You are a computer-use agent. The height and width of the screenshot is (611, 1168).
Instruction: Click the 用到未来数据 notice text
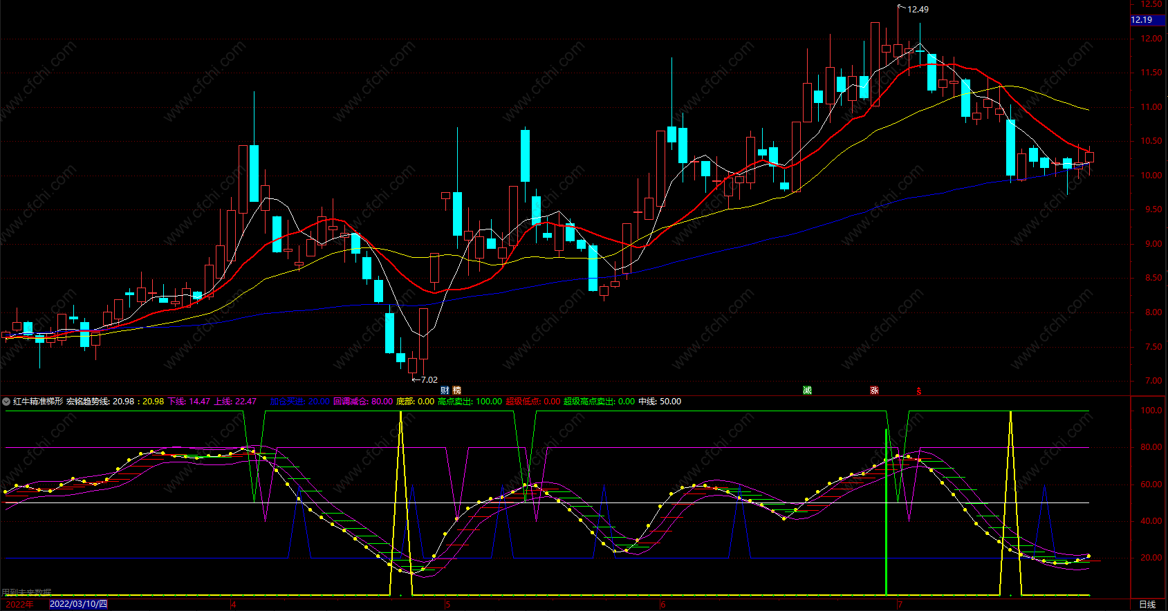click(x=26, y=592)
